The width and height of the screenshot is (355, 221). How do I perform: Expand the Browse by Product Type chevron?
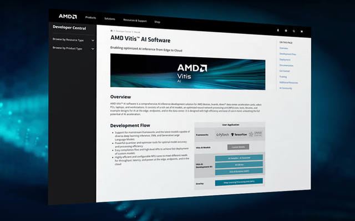pyautogui.click(x=93, y=49)
